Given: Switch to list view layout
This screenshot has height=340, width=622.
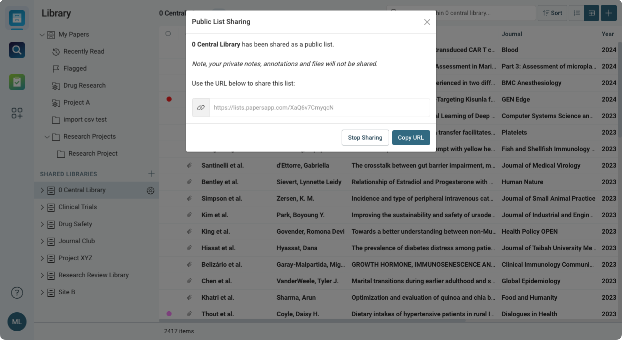Looking at the screenshot, I should pyautogui.click(x=577, y=13).
